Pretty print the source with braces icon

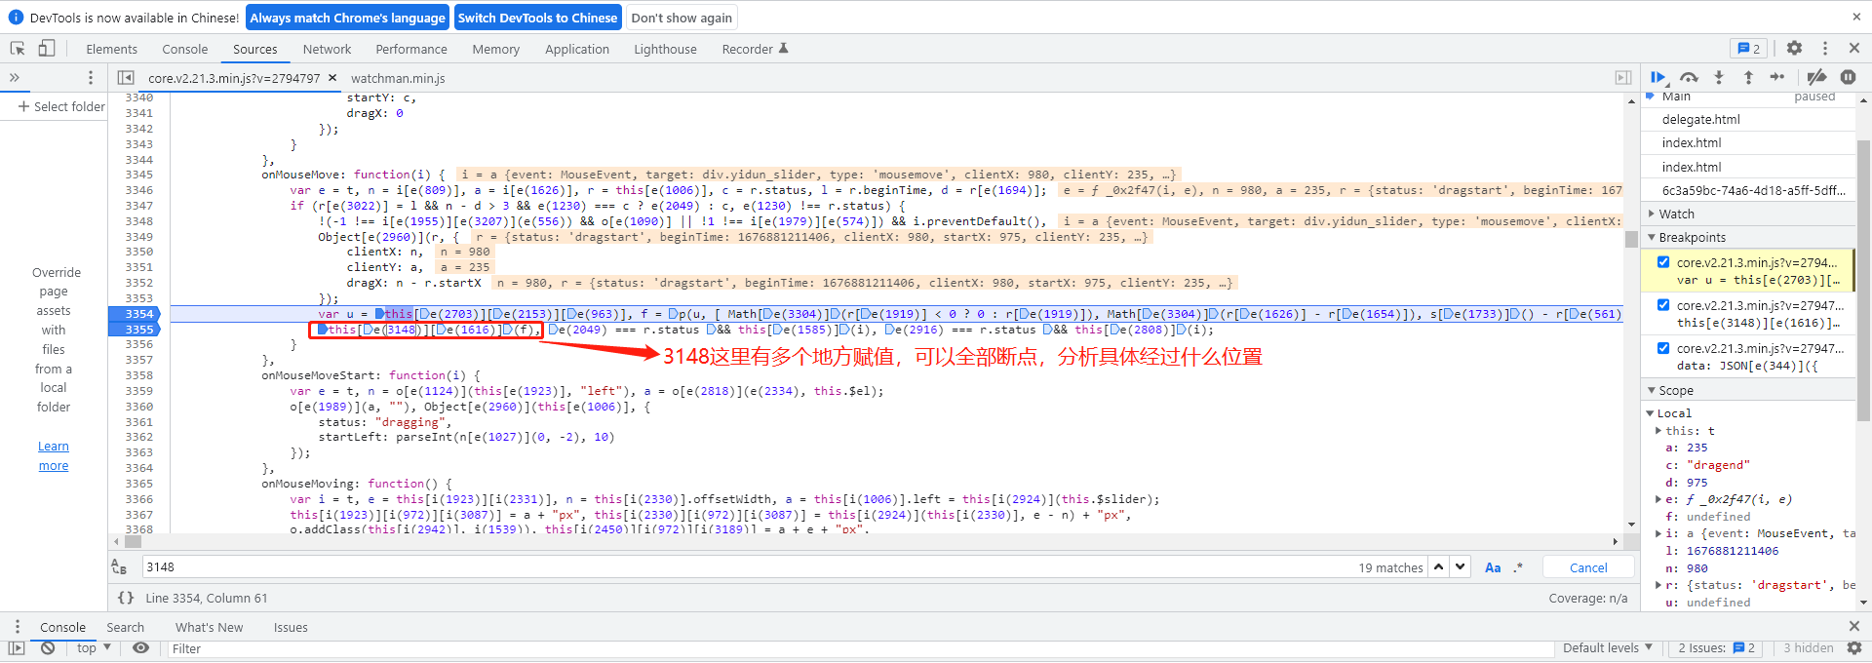pyautogui.click(x=126, y=598)
